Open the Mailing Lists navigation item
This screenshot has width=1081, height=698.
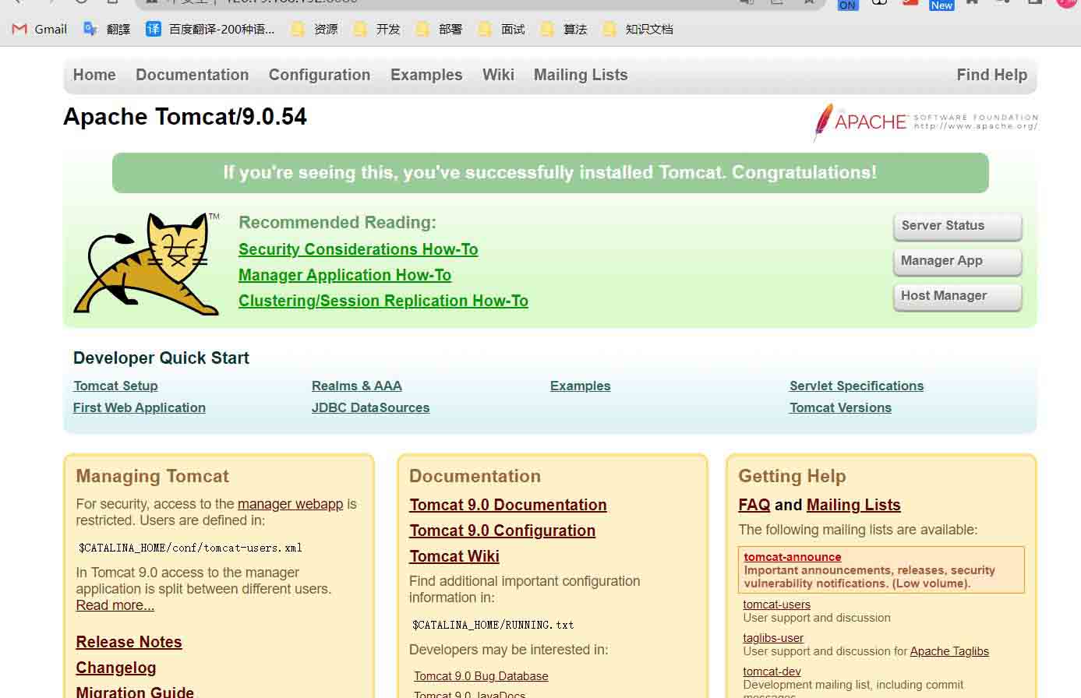point(581,75)
